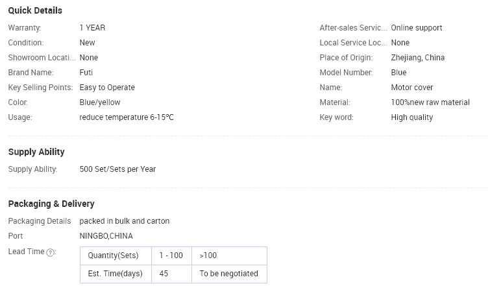Click the Motor cover name value
The height and width of the screenshot is (286, 490).
tap(412, 88)
